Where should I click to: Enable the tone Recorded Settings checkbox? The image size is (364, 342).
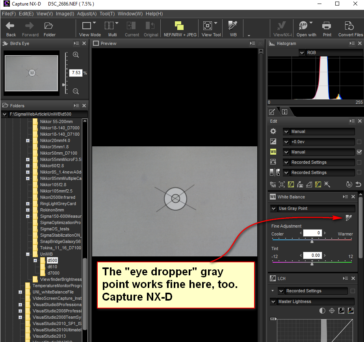click(359, 172)
